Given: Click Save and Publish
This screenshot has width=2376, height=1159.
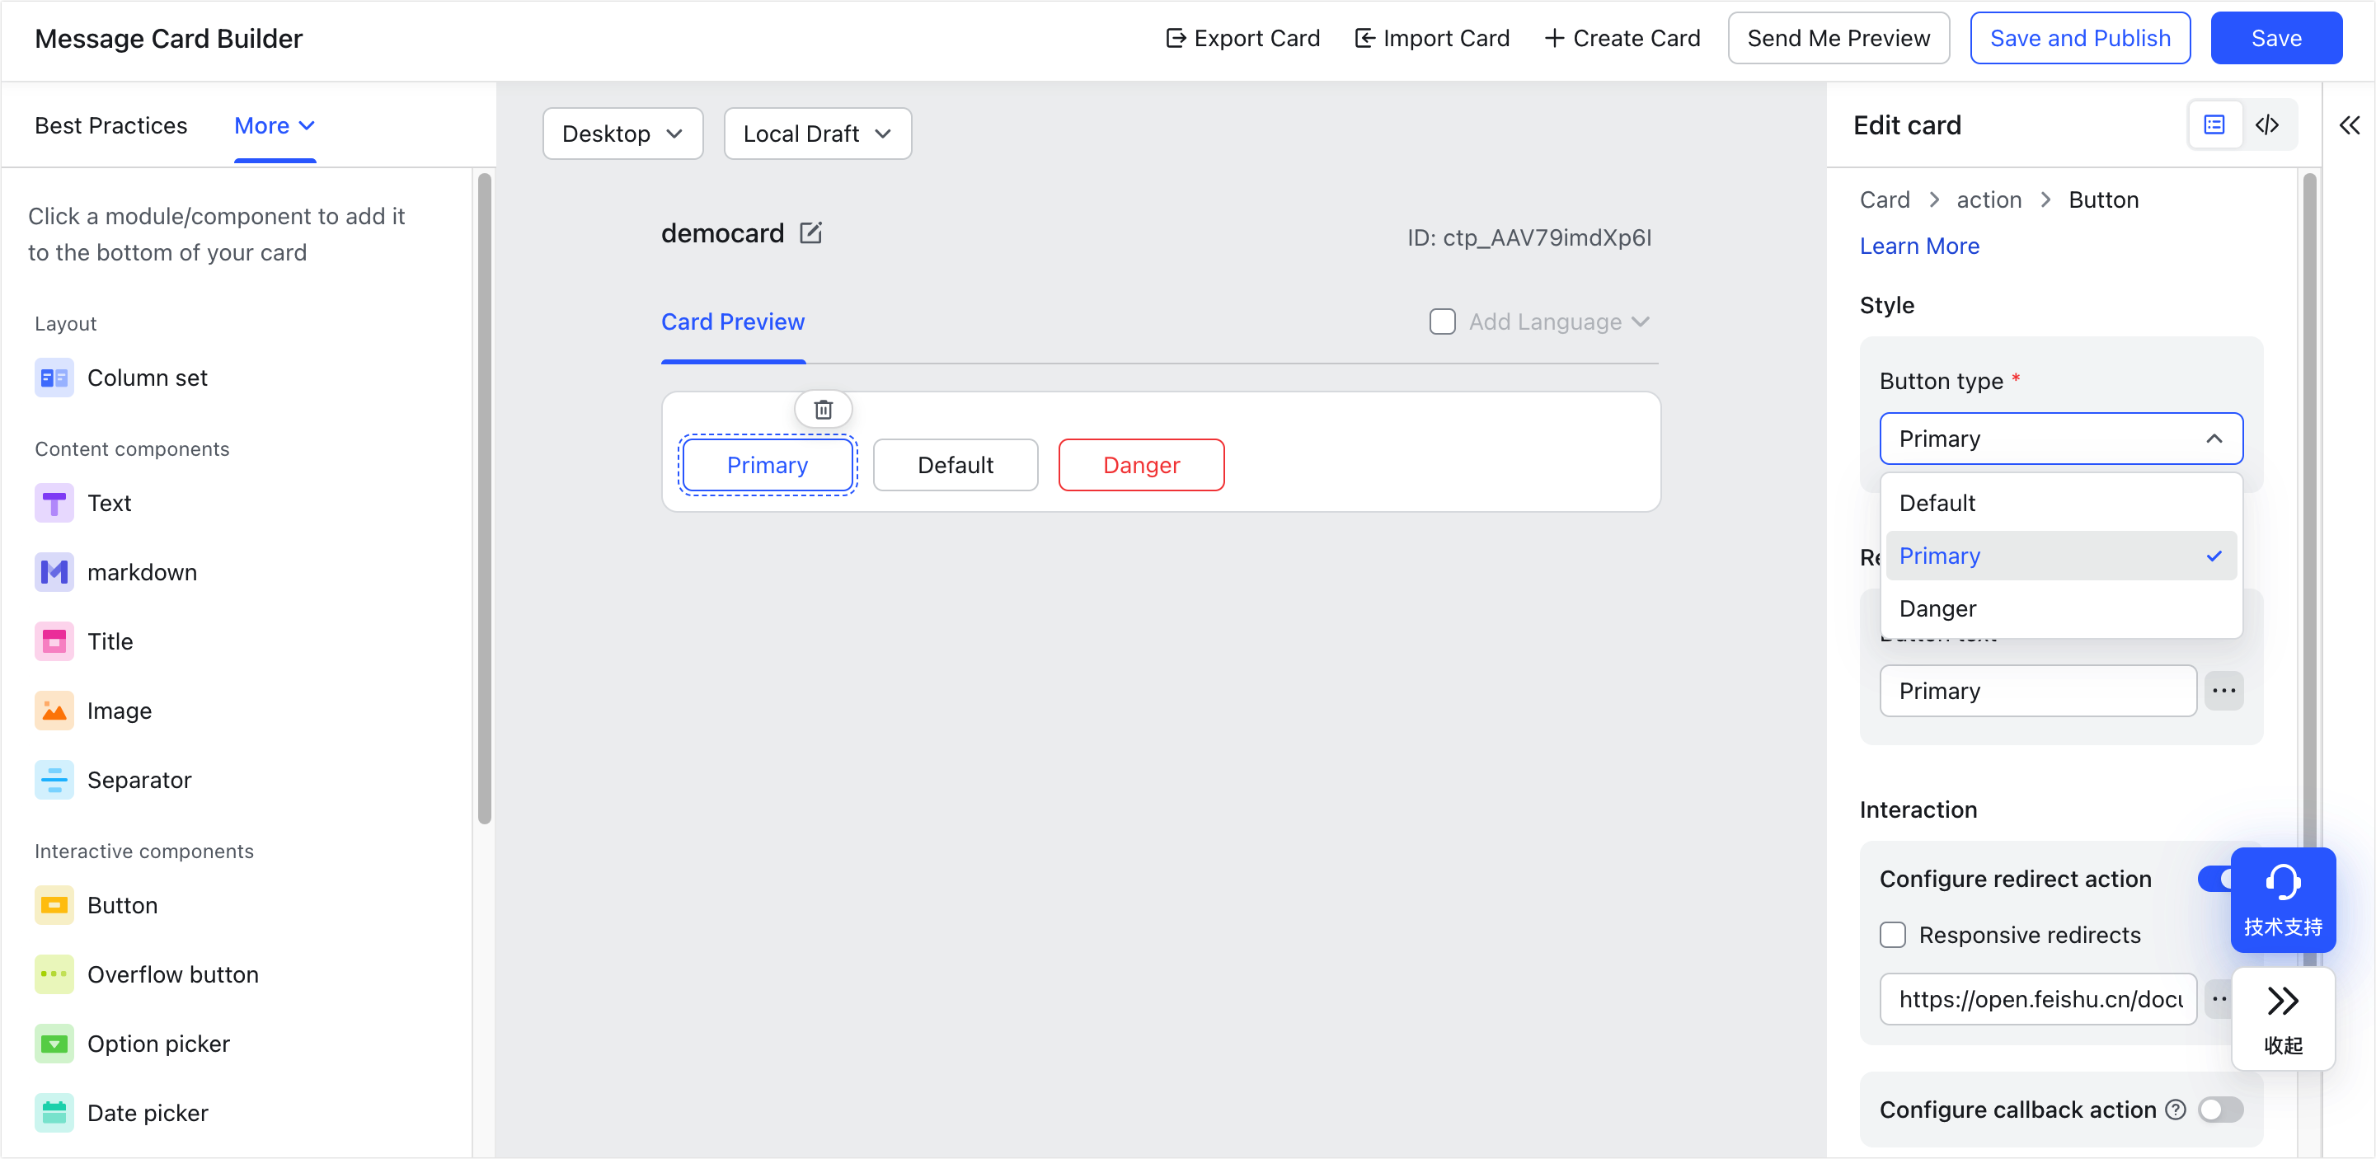Looking at the screenshot, I should point(2079,38).
